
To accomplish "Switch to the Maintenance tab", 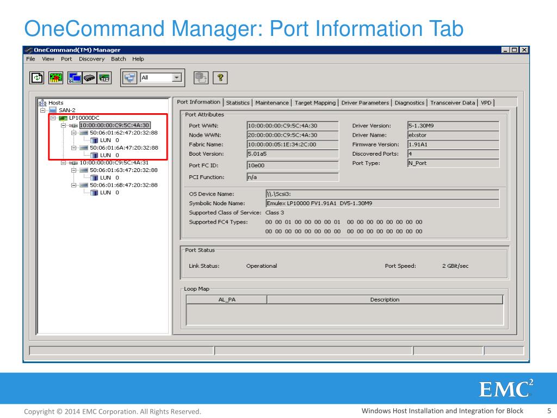I will pyautogui.click(x=272, y=103).
